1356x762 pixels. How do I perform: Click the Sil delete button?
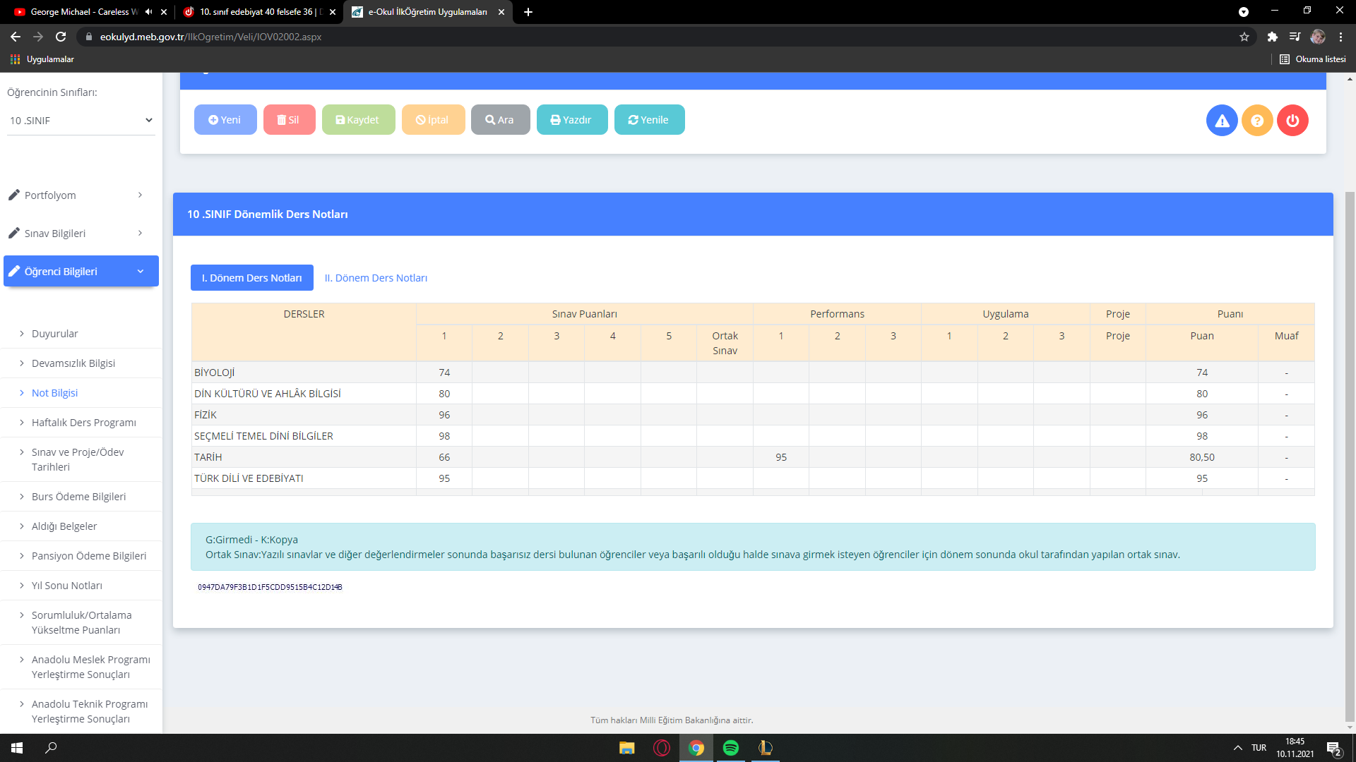coord(289,120)
